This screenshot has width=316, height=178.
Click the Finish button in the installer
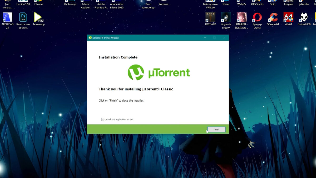216,129
